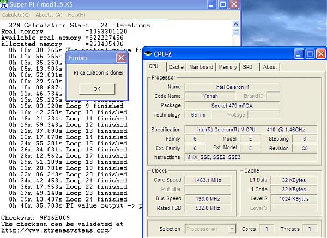Click the Specification field with Celeron M 410
327x238 pixels.
(x=251, y=130)
